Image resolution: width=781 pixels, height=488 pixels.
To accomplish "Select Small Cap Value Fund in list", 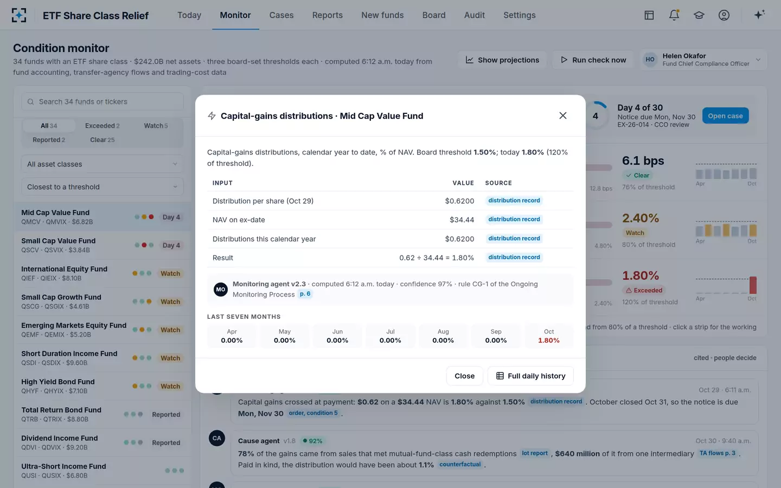I will click(103, 245).
